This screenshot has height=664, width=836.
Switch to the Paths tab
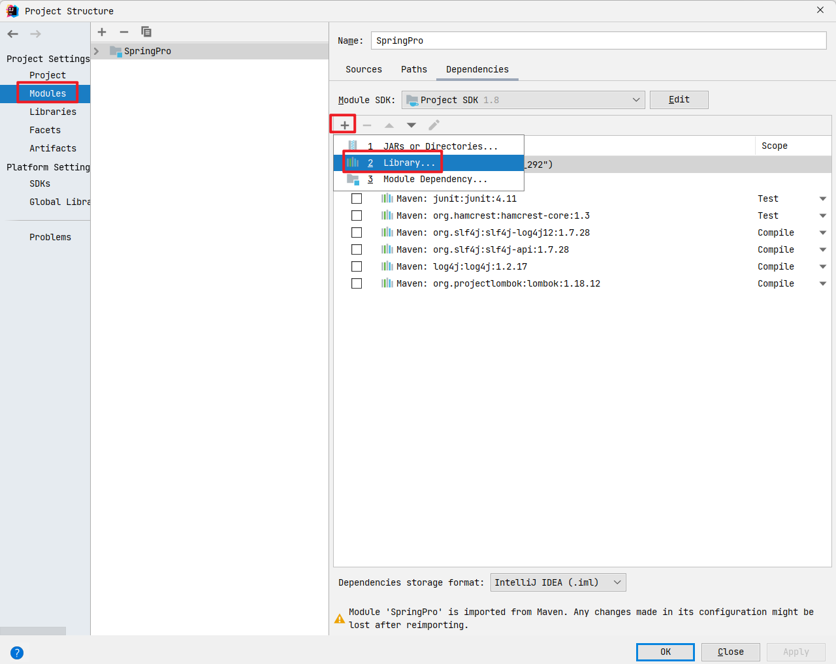point(414,69)
